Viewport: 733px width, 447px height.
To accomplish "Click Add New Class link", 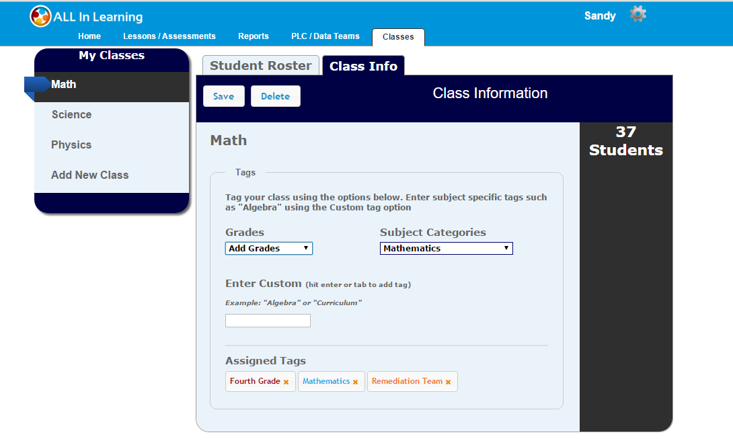I will coord(89,175).
